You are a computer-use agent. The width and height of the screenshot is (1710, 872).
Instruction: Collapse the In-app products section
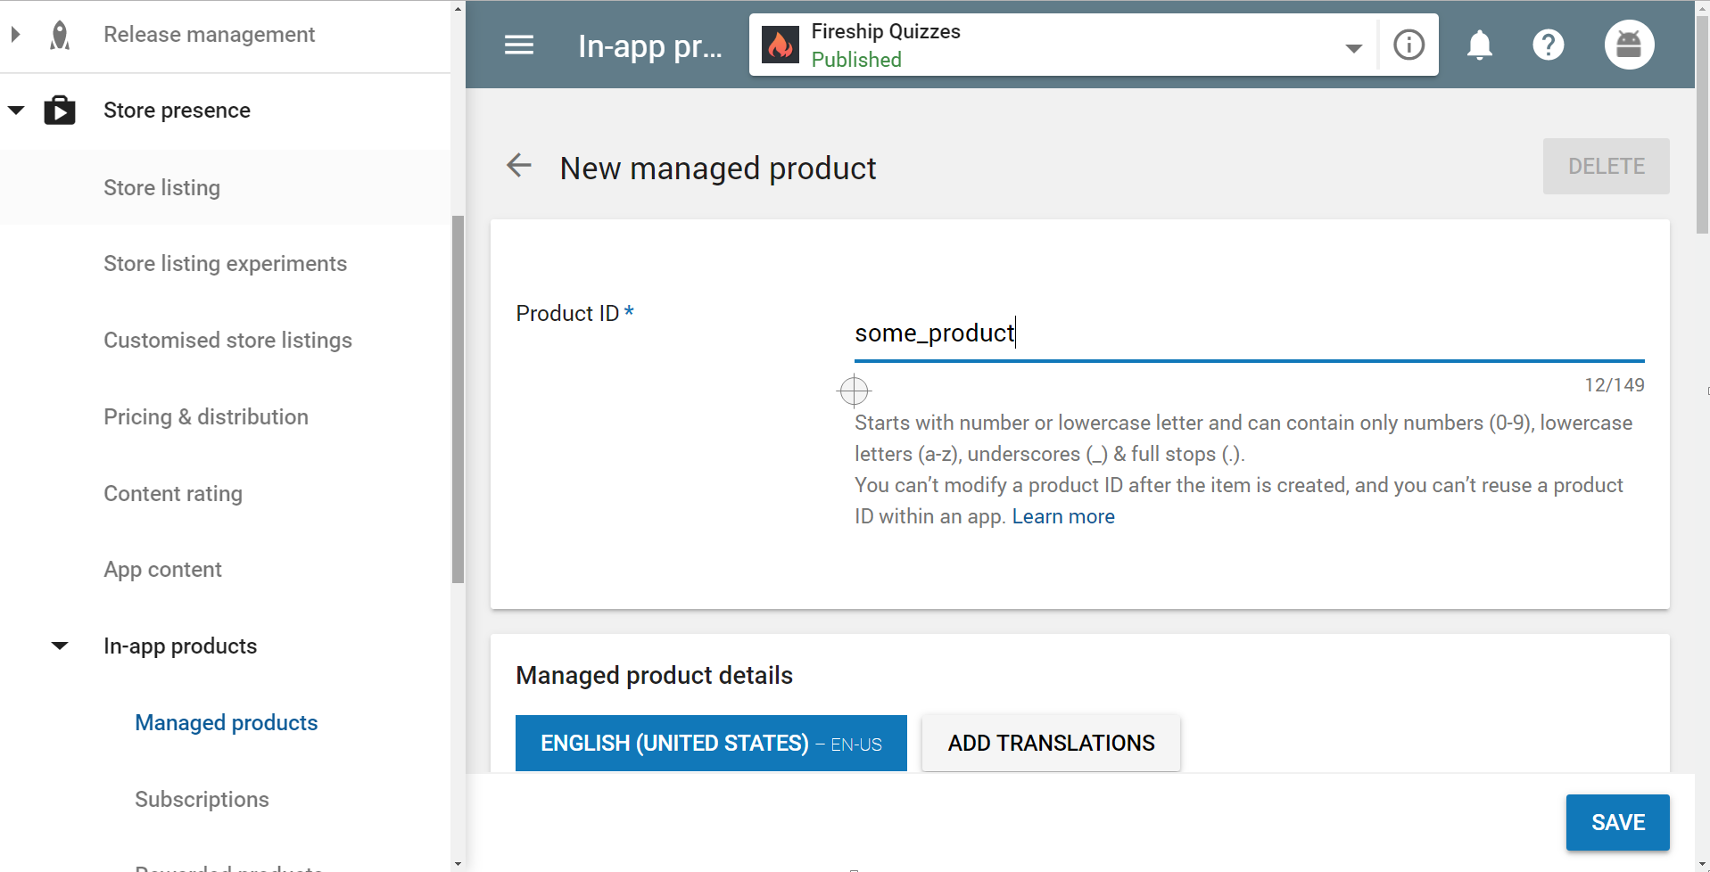[x=58, y=646]
